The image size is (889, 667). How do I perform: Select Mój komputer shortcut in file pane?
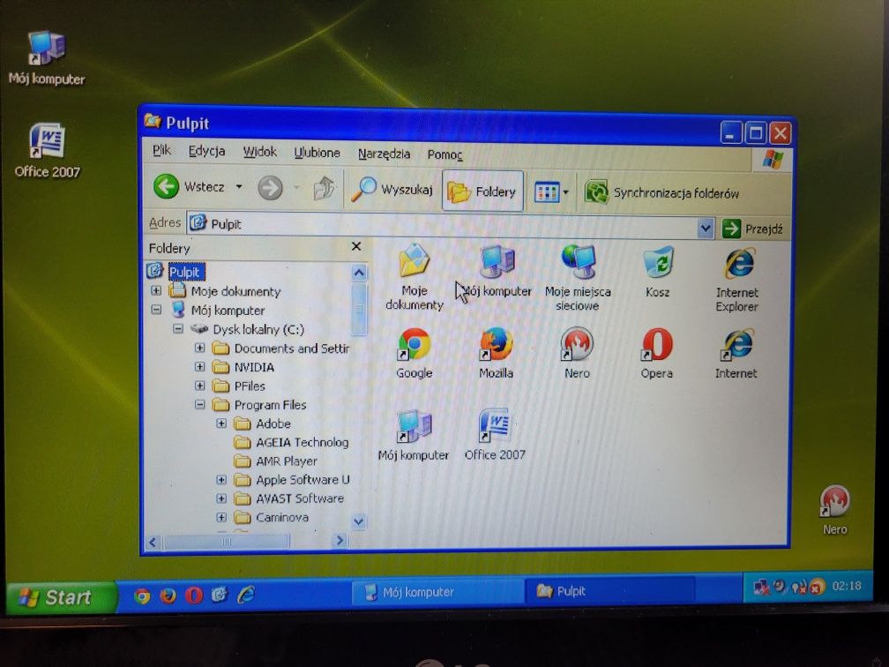point(414,435)
